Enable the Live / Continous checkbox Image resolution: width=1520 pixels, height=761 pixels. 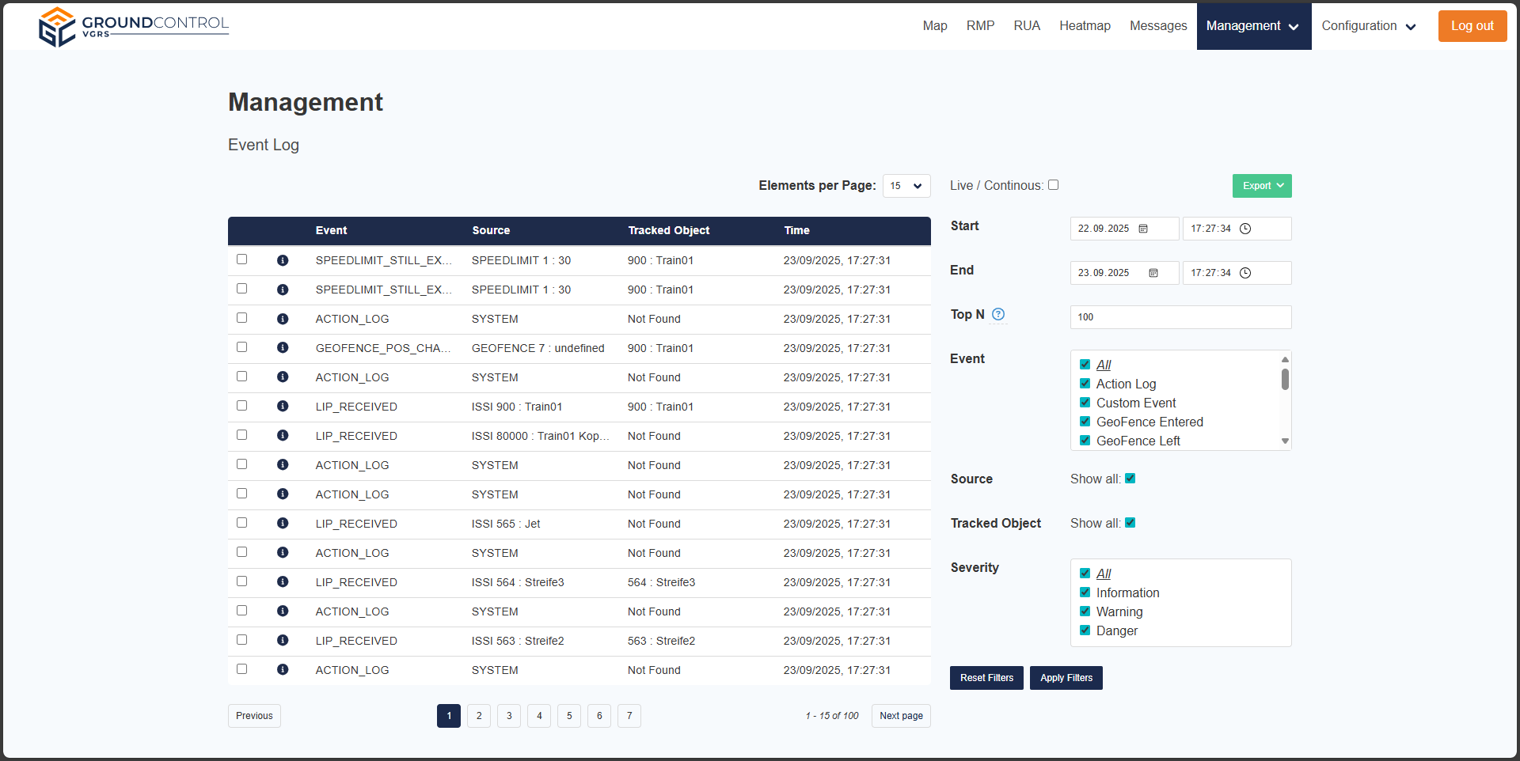coord(1053,185)
